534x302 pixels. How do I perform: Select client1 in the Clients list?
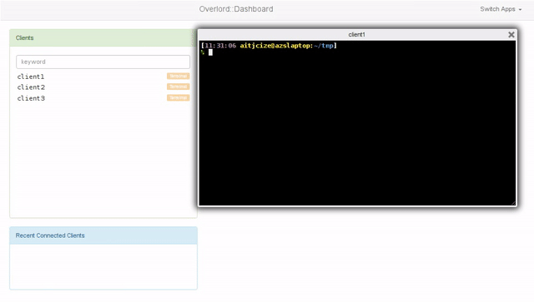pos(31,77)
